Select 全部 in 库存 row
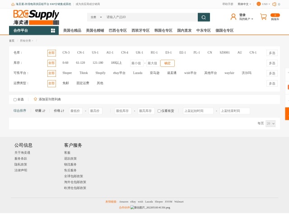The image size is (289, 217). point(51,63)
